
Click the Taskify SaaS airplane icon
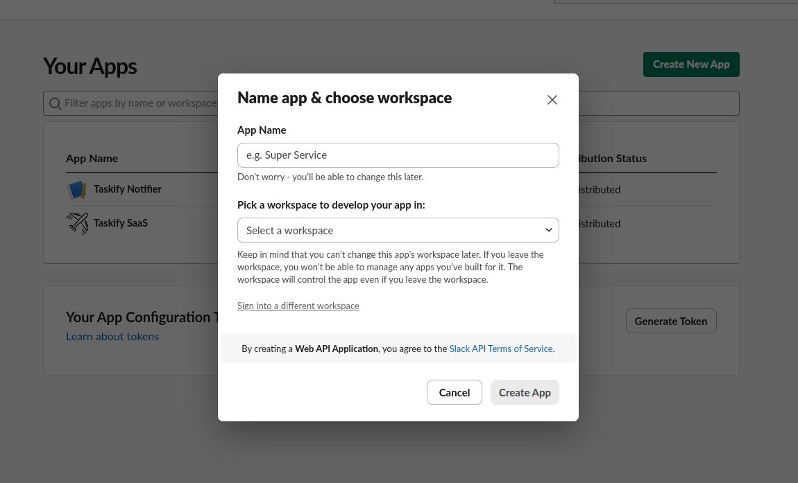tap(77, 223)
